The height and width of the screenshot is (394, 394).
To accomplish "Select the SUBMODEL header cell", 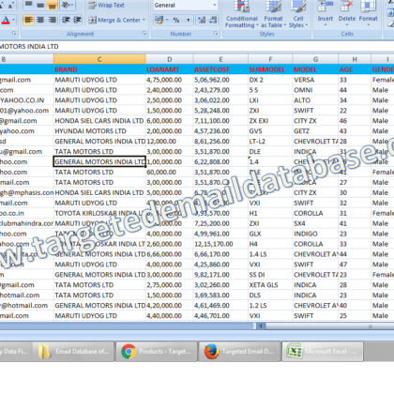I will [x=270, y=69].
